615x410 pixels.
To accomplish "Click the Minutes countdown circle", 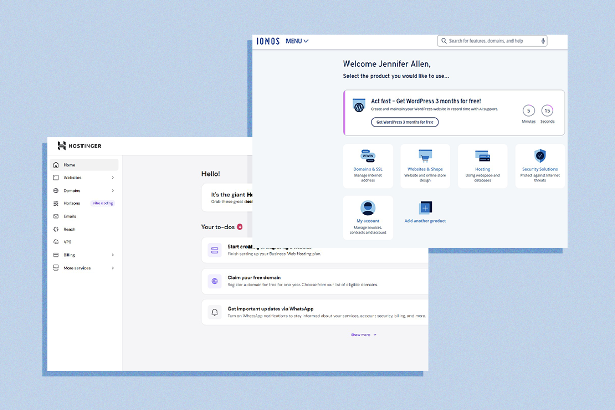I will click(529, 111).
